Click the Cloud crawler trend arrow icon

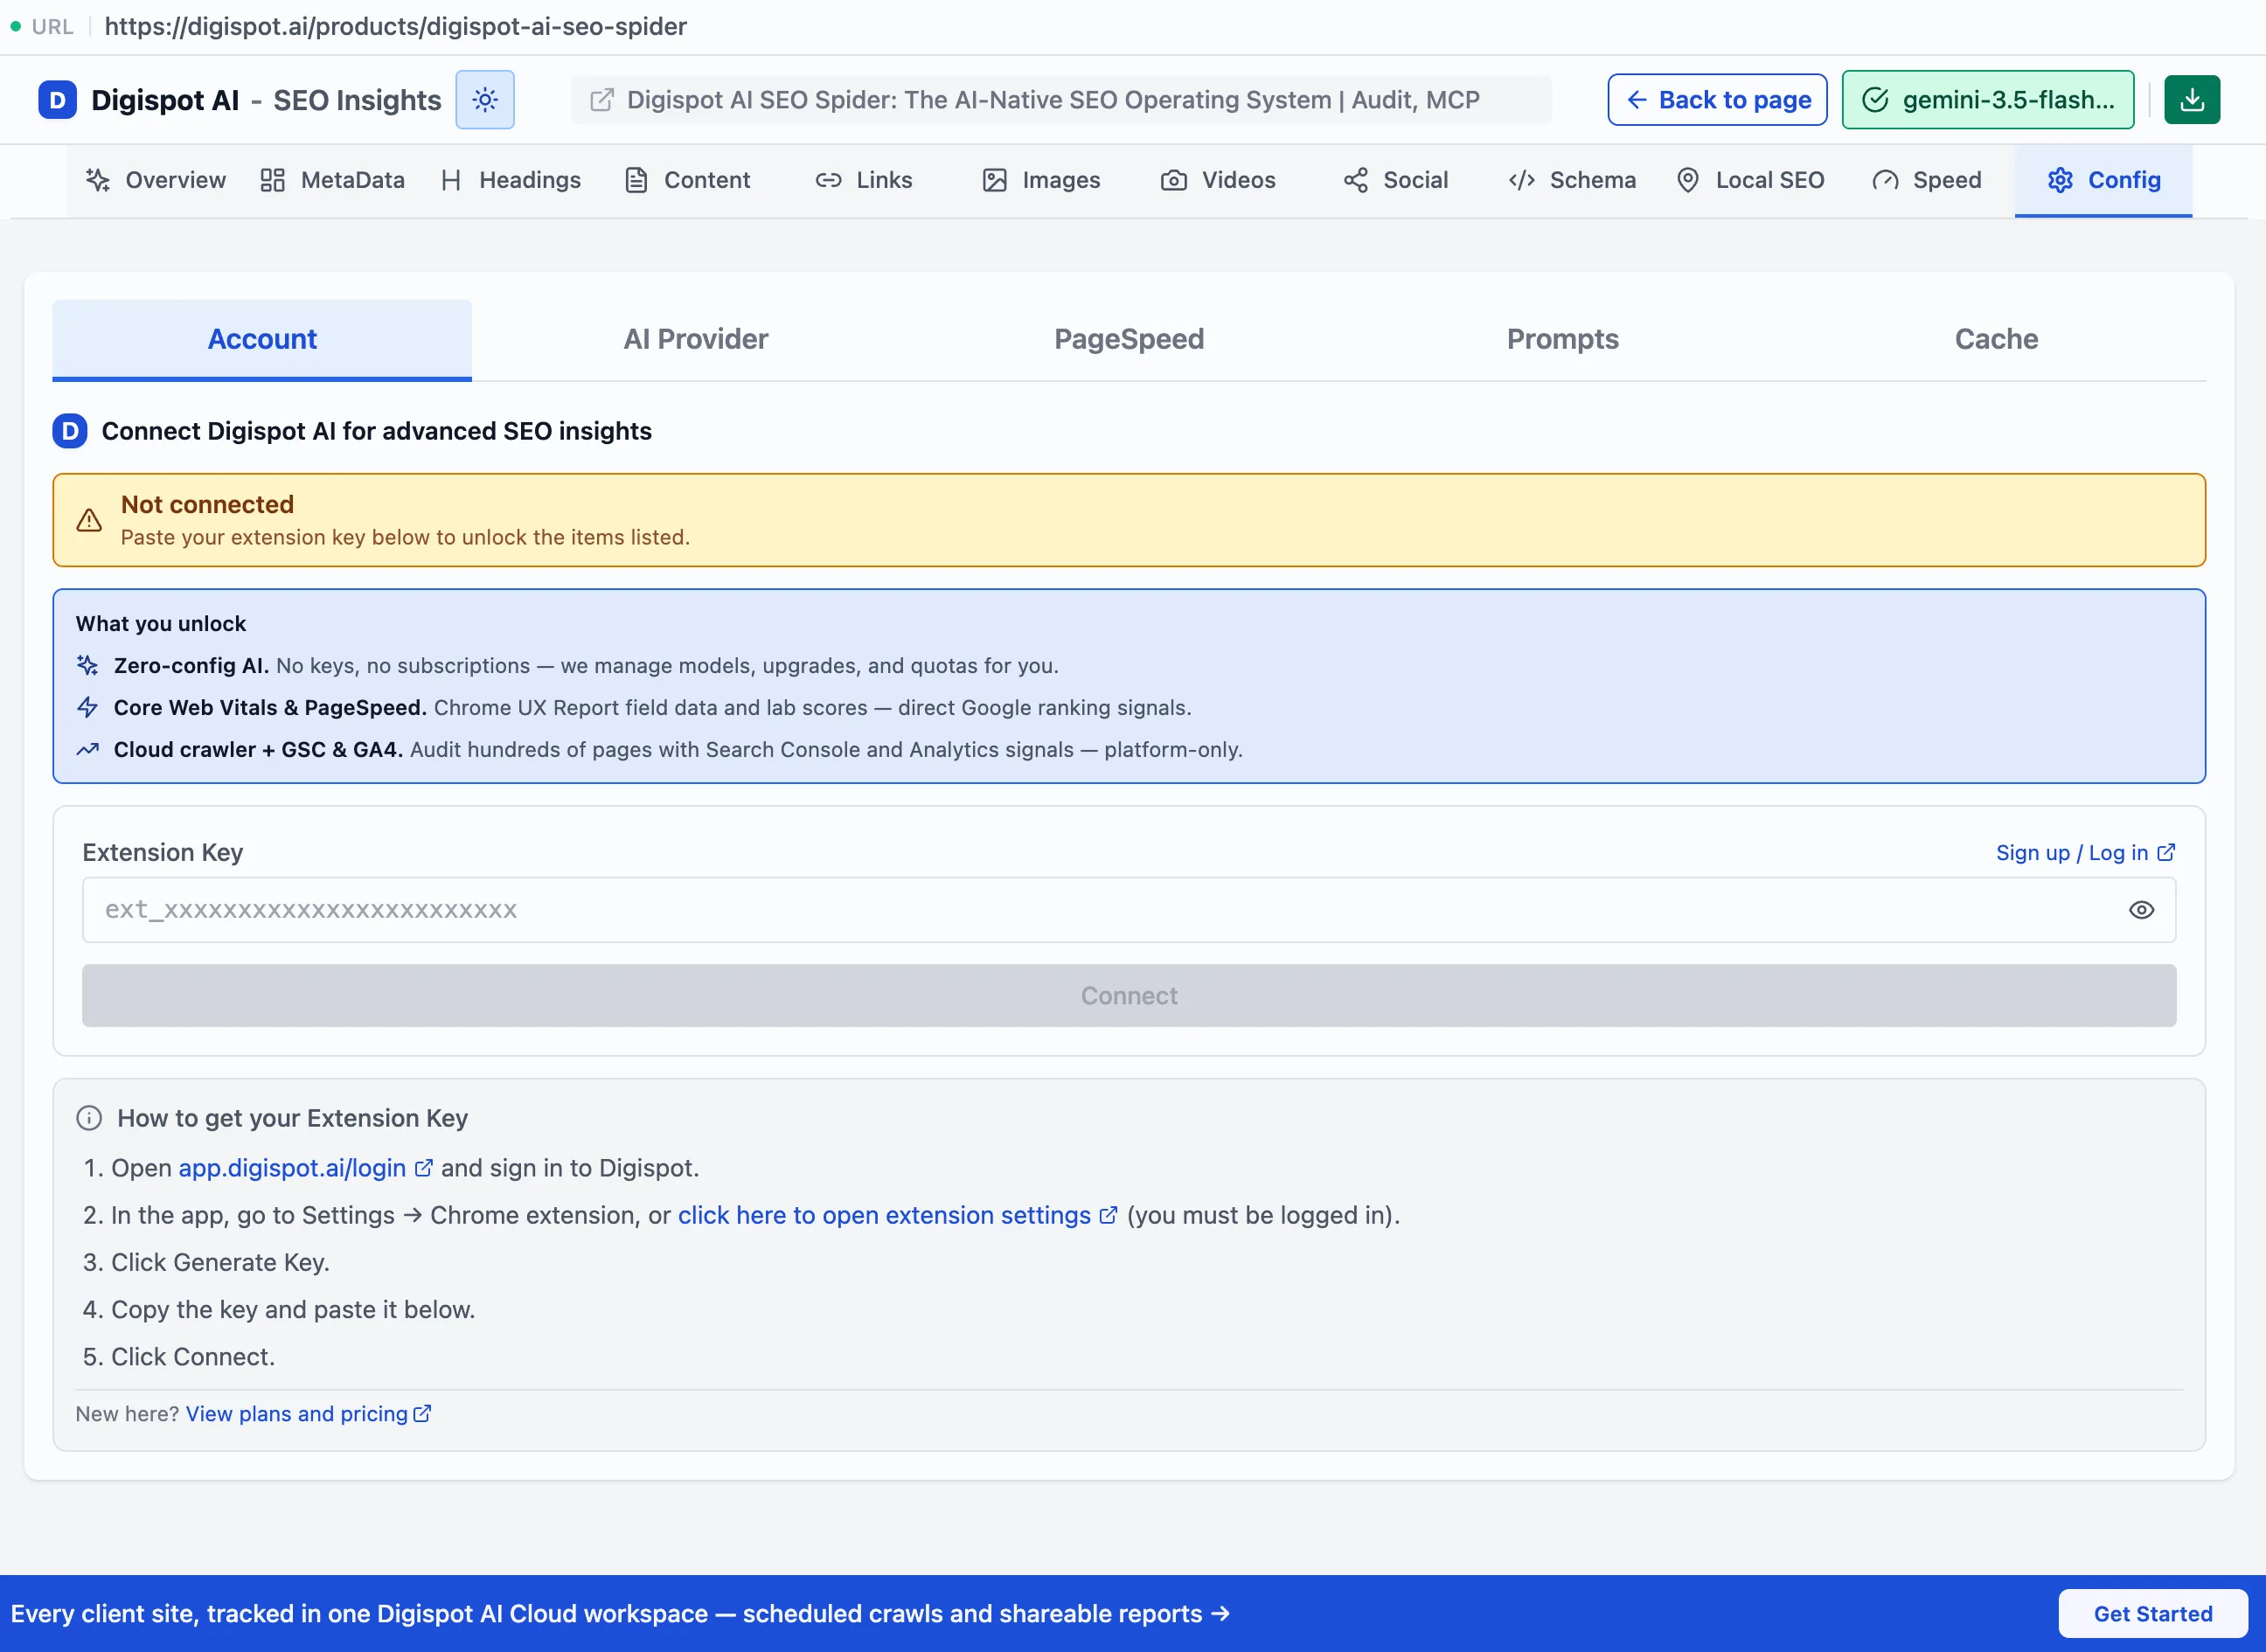[88, 749]
